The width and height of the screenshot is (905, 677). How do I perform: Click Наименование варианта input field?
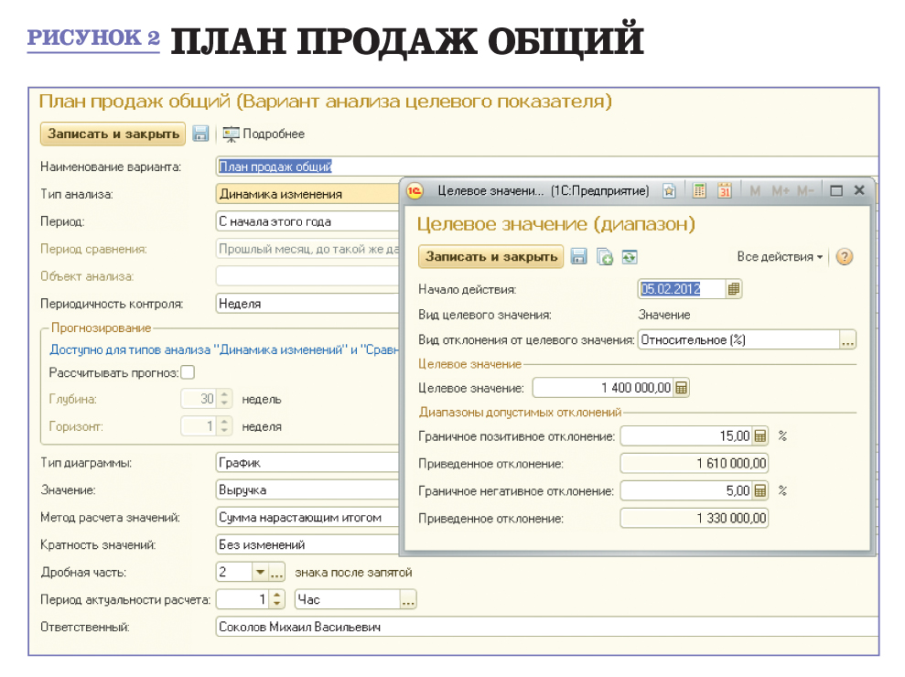[547, 167]
